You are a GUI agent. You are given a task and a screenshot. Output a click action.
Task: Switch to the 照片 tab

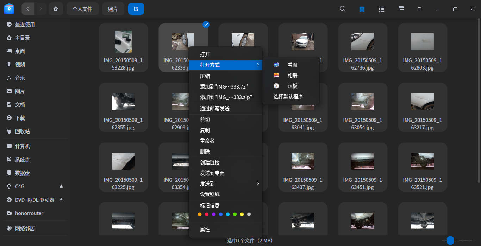point(113,9)
